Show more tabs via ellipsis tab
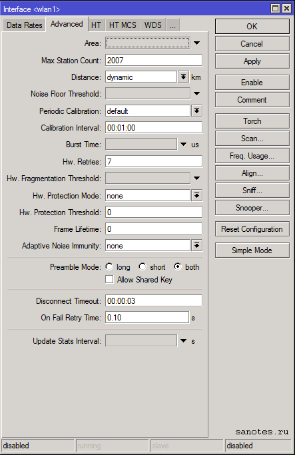This screenshot has width=295, height=455. pyautogui.click(x=173, y=25)
